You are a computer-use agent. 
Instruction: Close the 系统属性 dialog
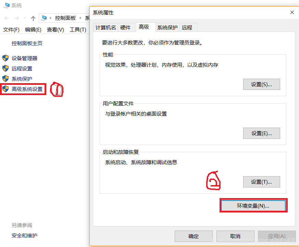(292, 12)
